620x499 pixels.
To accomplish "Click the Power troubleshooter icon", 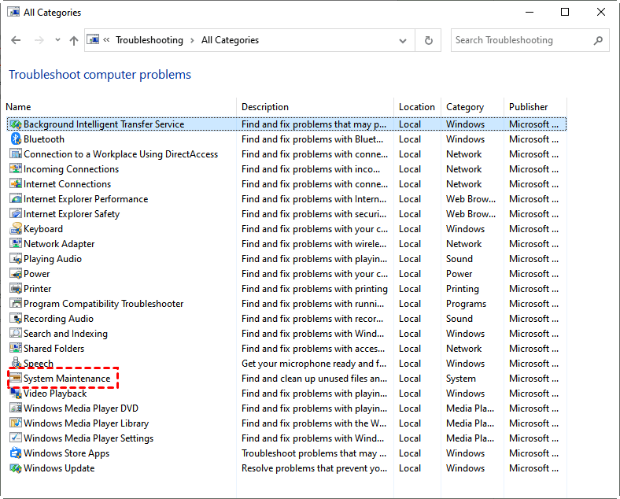I will pyautogui.click(x=16, y=274).
